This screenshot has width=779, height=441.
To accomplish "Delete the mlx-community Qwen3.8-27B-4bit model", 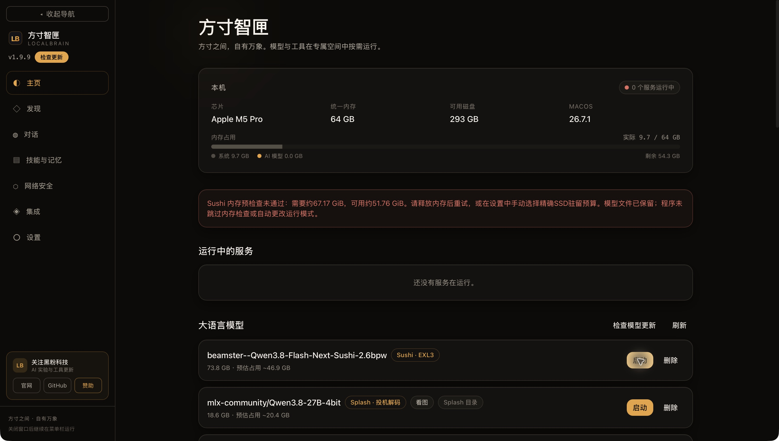I will [671, 408].
